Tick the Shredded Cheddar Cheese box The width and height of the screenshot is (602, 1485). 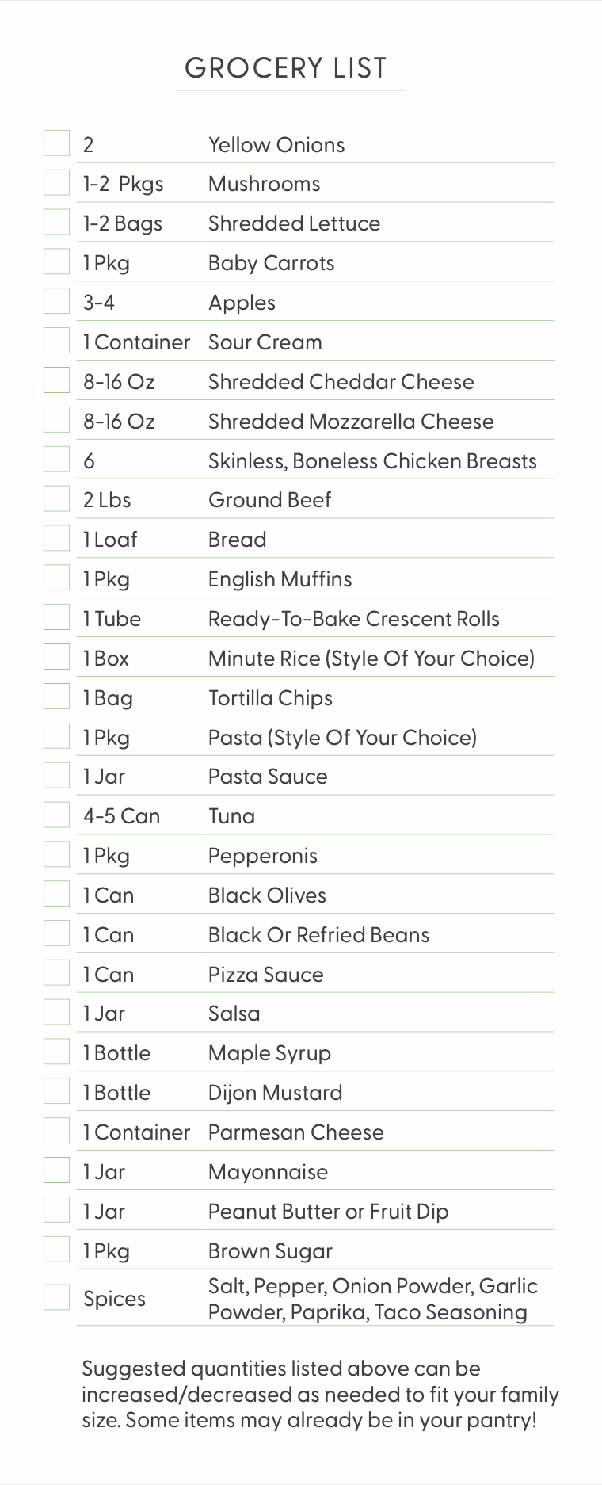[56, 380]
